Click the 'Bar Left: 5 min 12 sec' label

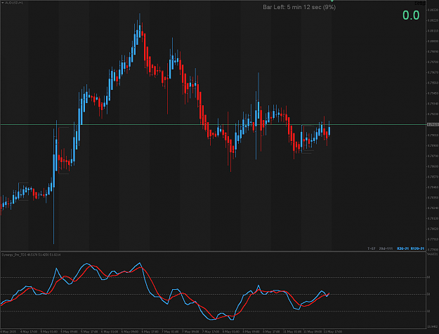pyautogui.click(x=299, y=7)
